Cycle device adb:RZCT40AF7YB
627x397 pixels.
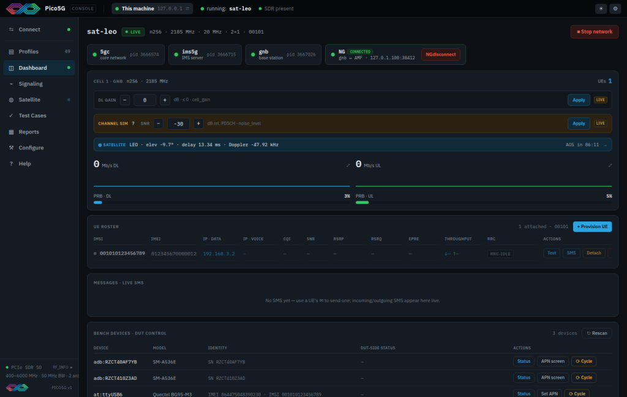tap(584, 362)
